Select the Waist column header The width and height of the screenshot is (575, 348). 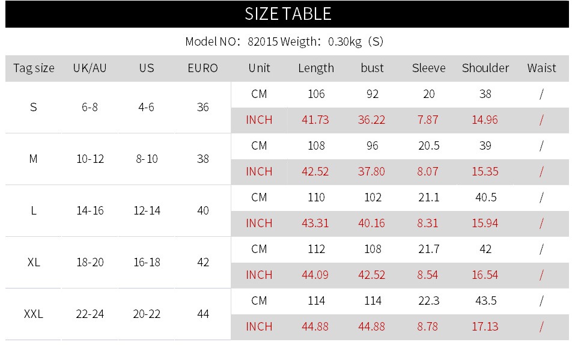coord(541,68)
